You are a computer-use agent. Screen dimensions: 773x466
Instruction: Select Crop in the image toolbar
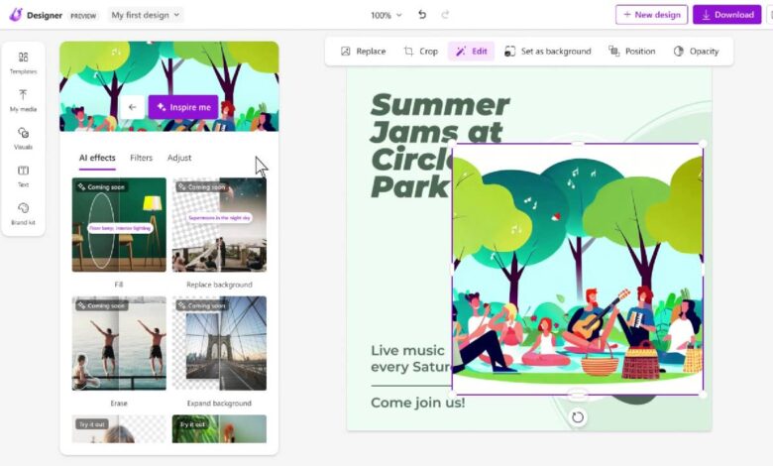420,52
